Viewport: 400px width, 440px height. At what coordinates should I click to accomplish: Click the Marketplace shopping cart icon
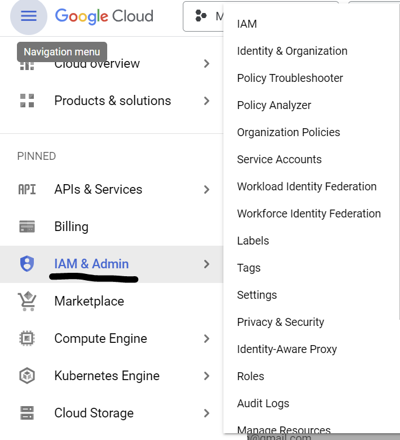(x=27, y=301)
